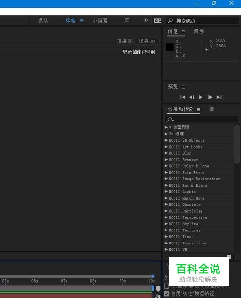Jump to last frame in 预览
Viewport: 241px width, 298px height.
pyautogui.click(x=219, y=97)
